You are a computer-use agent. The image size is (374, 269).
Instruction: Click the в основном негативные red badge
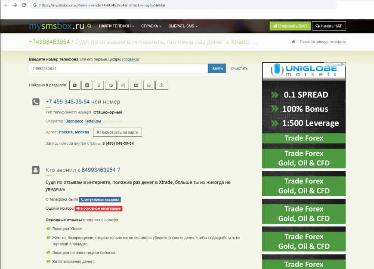[x=99, y=208]
